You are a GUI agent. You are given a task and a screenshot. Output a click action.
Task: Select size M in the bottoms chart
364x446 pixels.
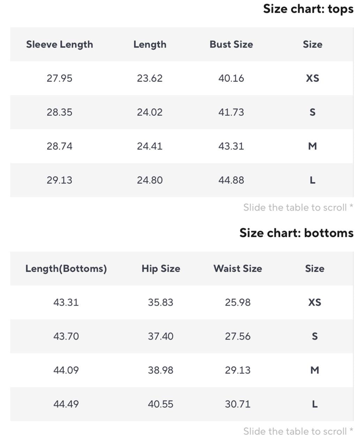[x=314, y=370]
